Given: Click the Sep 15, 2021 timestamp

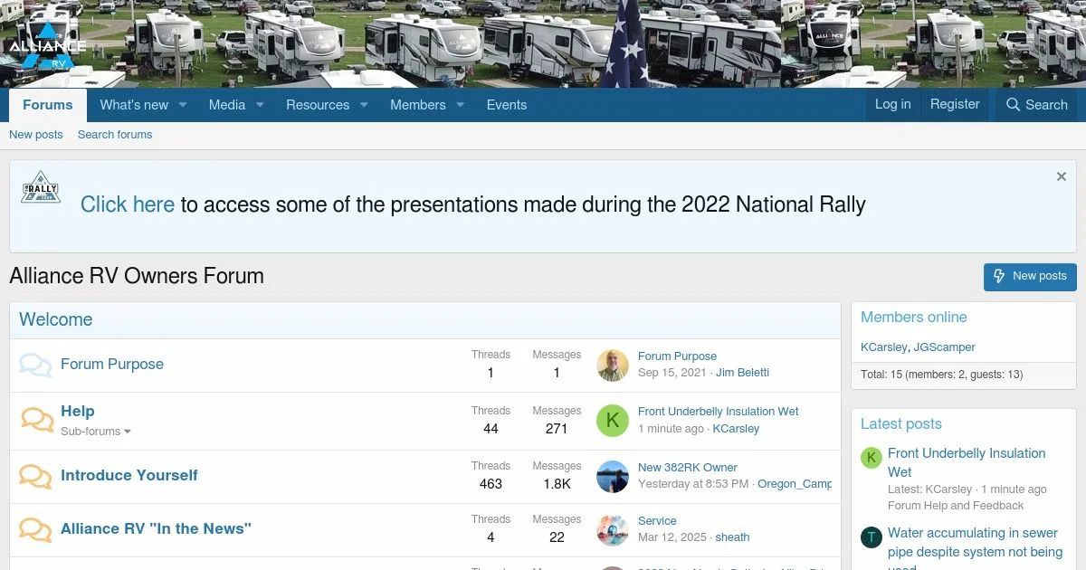Looking at the screenshot, I should pos(672,373).
